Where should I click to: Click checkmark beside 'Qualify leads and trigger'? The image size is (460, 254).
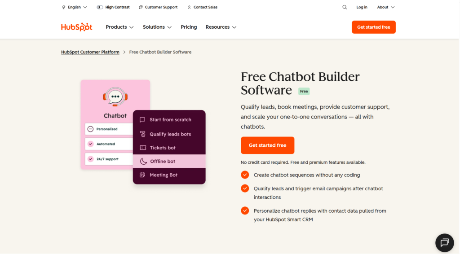(245, 188)
